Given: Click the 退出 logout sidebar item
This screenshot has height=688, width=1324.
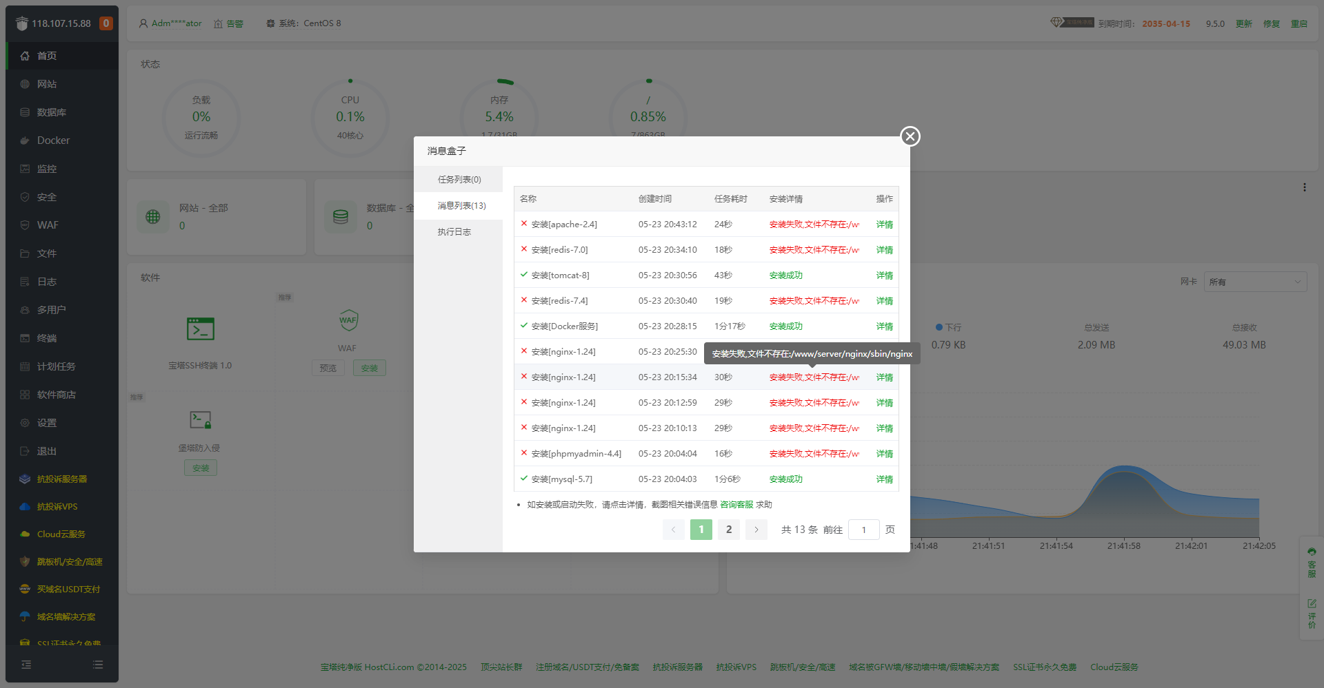Looking at the screenshot, I should 62,451.
